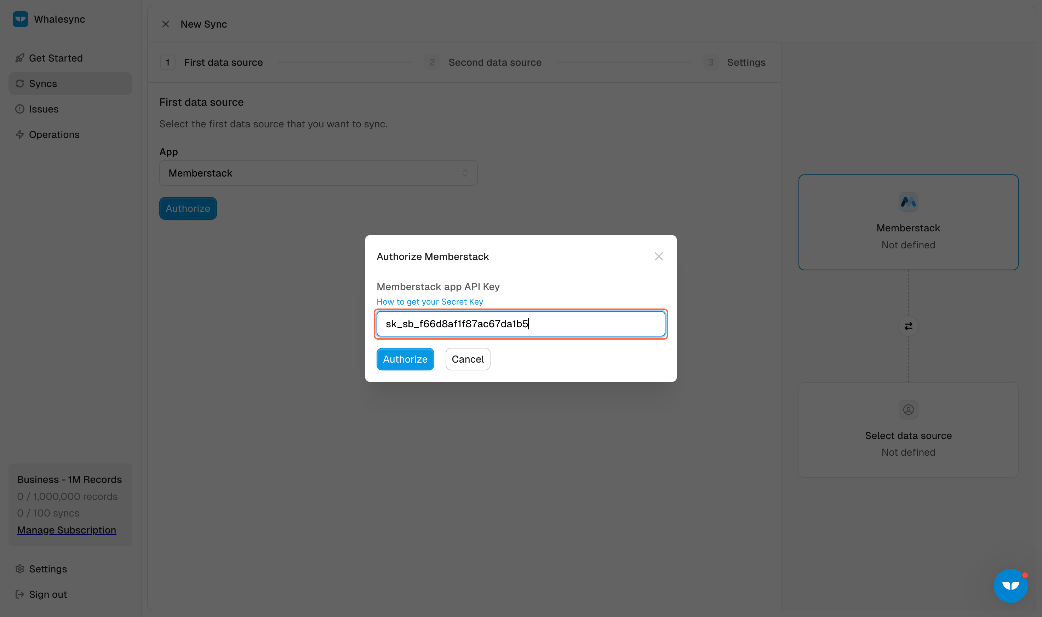Click Select data source user icon
The width and height of the screenshot is (1042, 617).
pyautogui.click(x=908, y=410)
